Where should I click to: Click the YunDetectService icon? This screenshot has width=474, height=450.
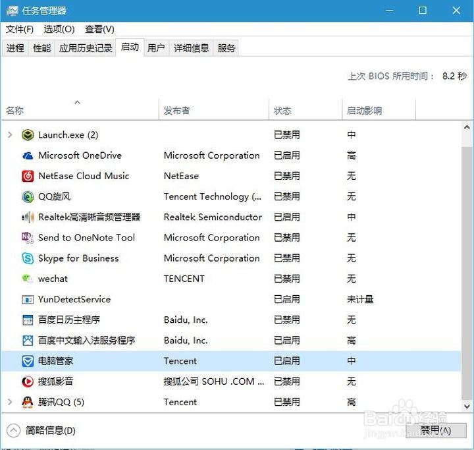click(28, 300)
